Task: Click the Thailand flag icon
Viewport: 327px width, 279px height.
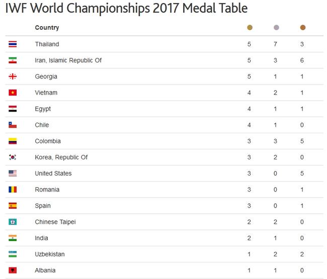Action: point(13,44)
